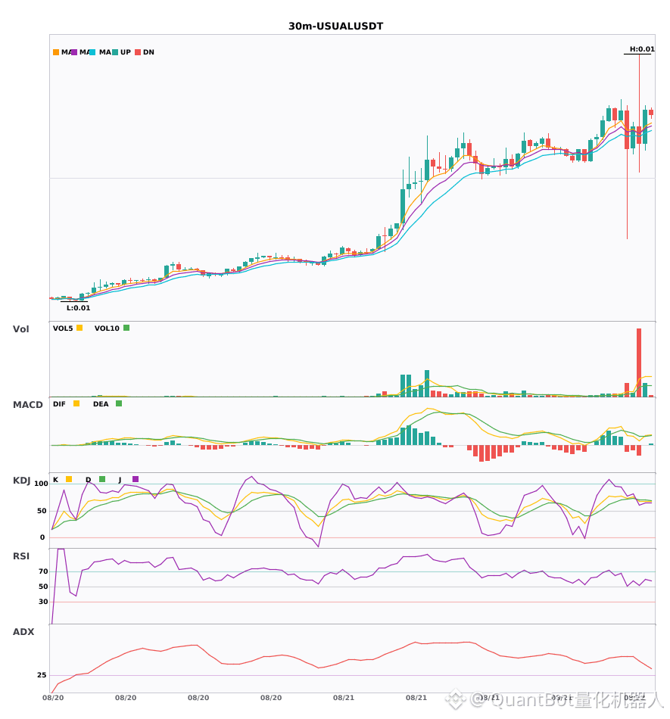Click the cyan MA legend swatch

coord(92,52)
